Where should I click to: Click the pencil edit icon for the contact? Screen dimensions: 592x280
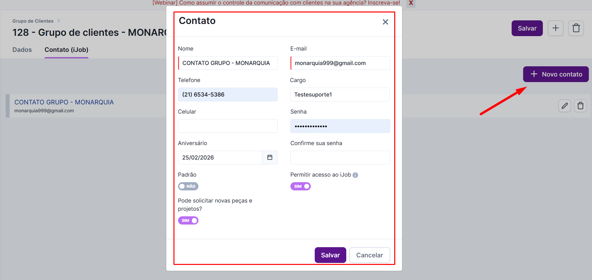(564, 106)
